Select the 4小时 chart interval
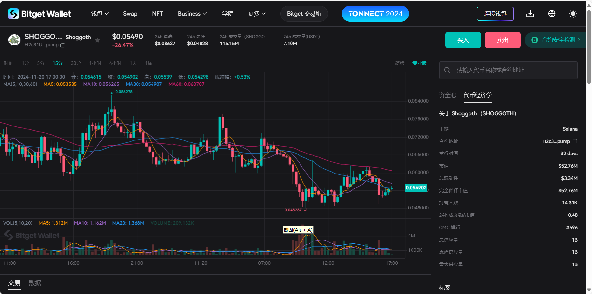The height and width of the screenshot is (294, 592). [115, 63]
